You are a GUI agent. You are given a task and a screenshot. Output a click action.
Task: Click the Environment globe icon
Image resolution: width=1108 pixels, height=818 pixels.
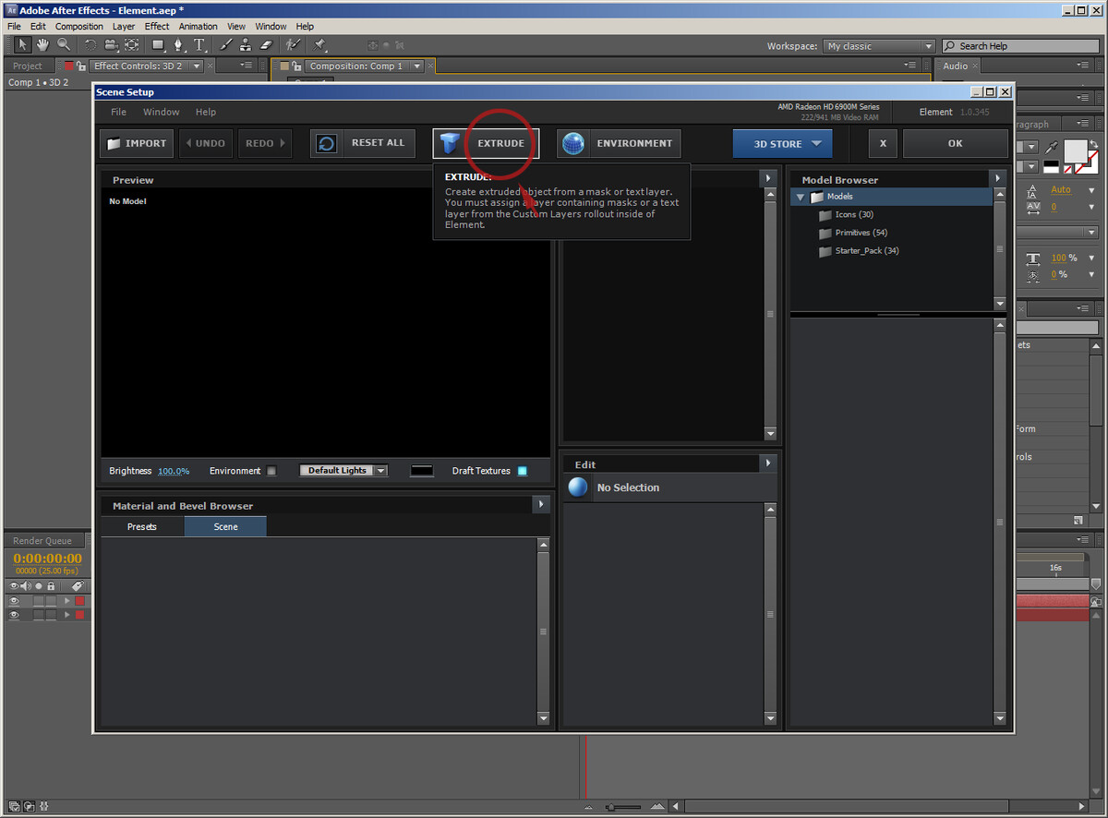click(x=573, y=143)
